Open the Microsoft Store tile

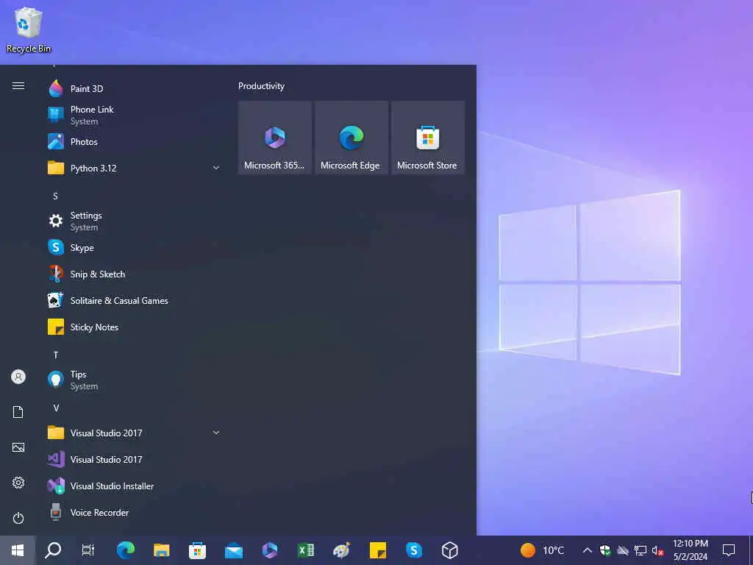click(x=428, y=138)
